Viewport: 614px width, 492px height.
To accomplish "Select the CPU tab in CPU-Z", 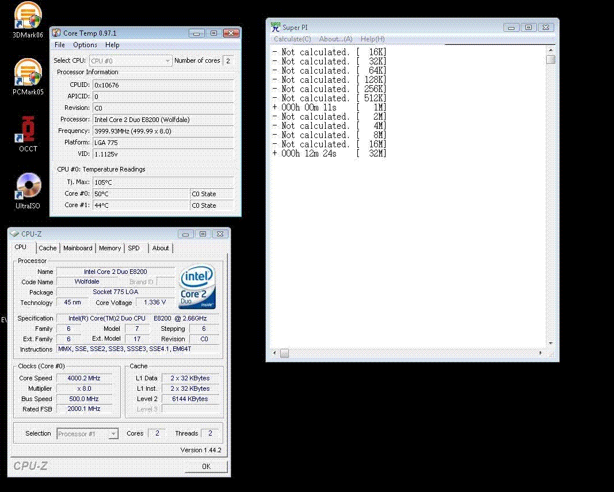I will tap(20, 247).
